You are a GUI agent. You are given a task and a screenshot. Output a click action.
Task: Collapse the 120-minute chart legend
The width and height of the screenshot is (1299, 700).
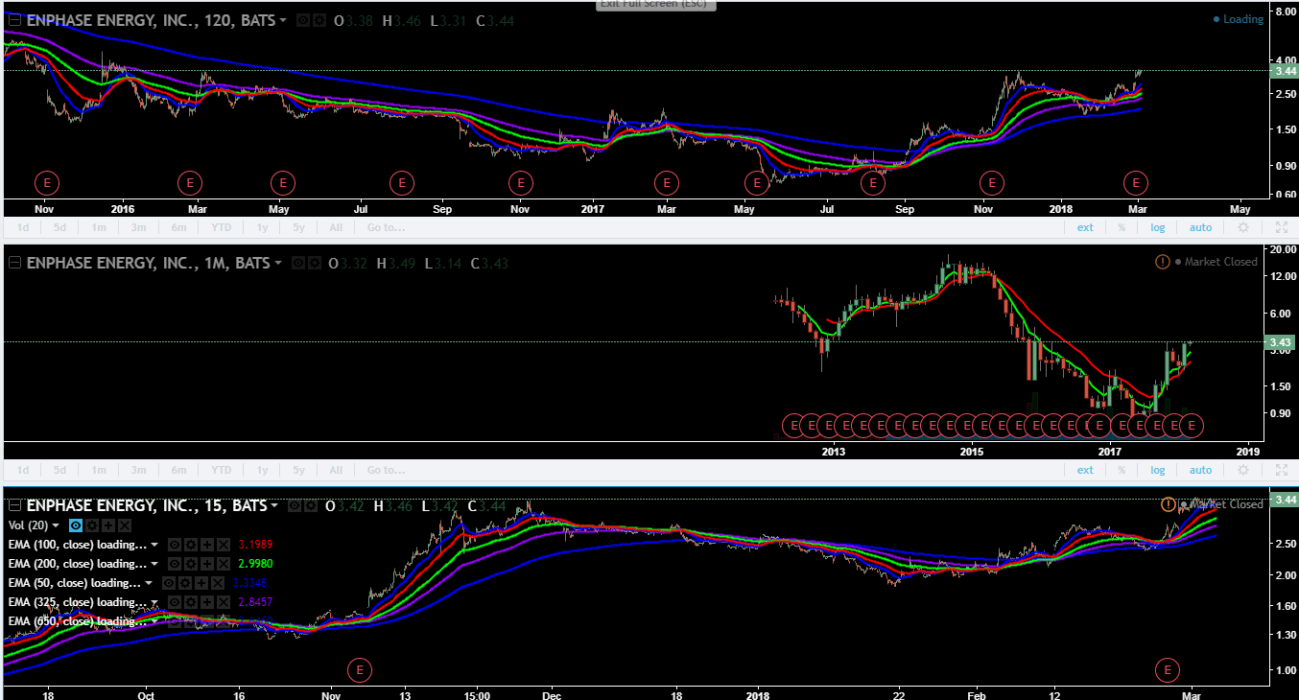(x=14, y=20)
